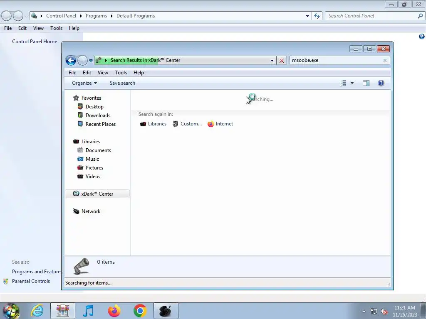Viewport: 426px width, 319px height.
Task: Clear the msoobe.exe search text
Action: [x=385, y=61]
